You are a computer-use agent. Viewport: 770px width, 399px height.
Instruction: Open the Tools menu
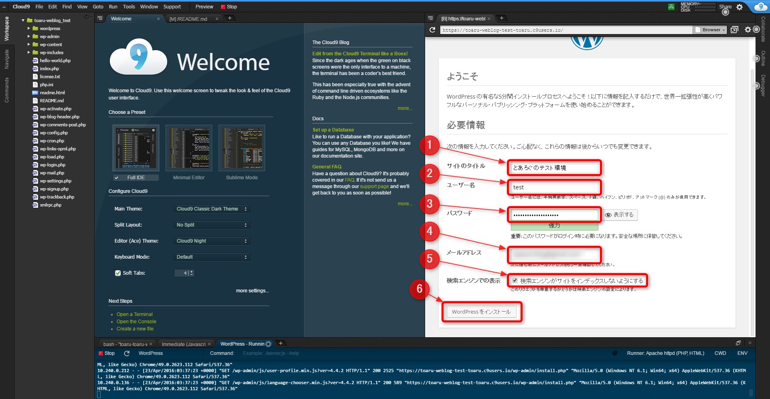tap(129, 7)
